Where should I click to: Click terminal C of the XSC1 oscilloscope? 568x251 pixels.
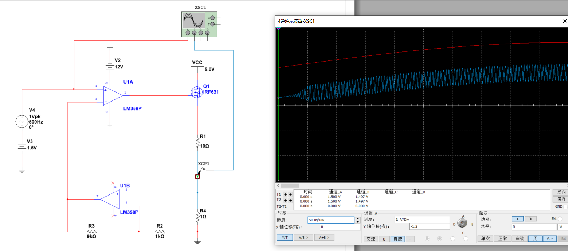coord(201,33)
